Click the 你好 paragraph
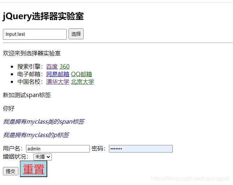This screenshot has height=185, width=233. [9, 108]
